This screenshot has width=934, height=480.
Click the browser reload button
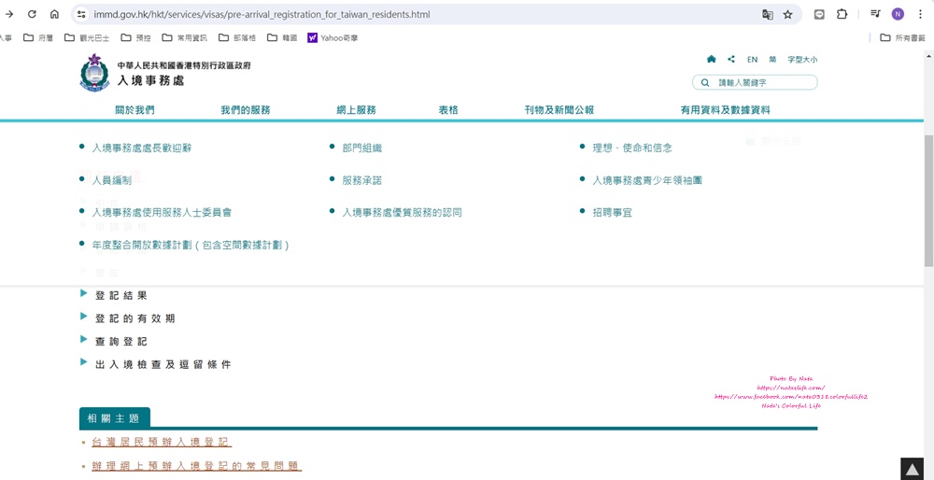pos(32,14)
